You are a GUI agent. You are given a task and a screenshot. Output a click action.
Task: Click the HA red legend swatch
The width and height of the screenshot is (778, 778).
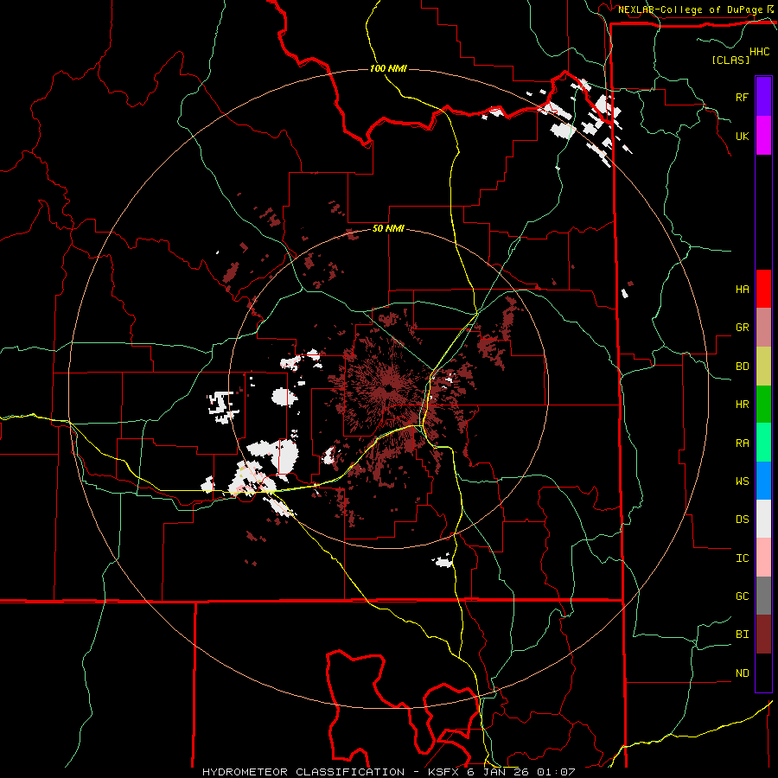tap(763, 289)
